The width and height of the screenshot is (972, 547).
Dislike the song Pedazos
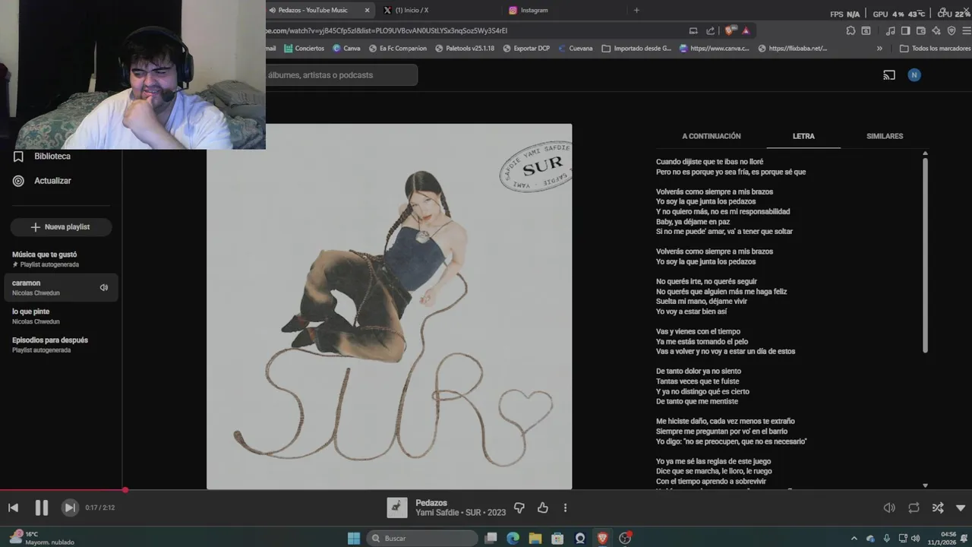(x=519, y=507)
